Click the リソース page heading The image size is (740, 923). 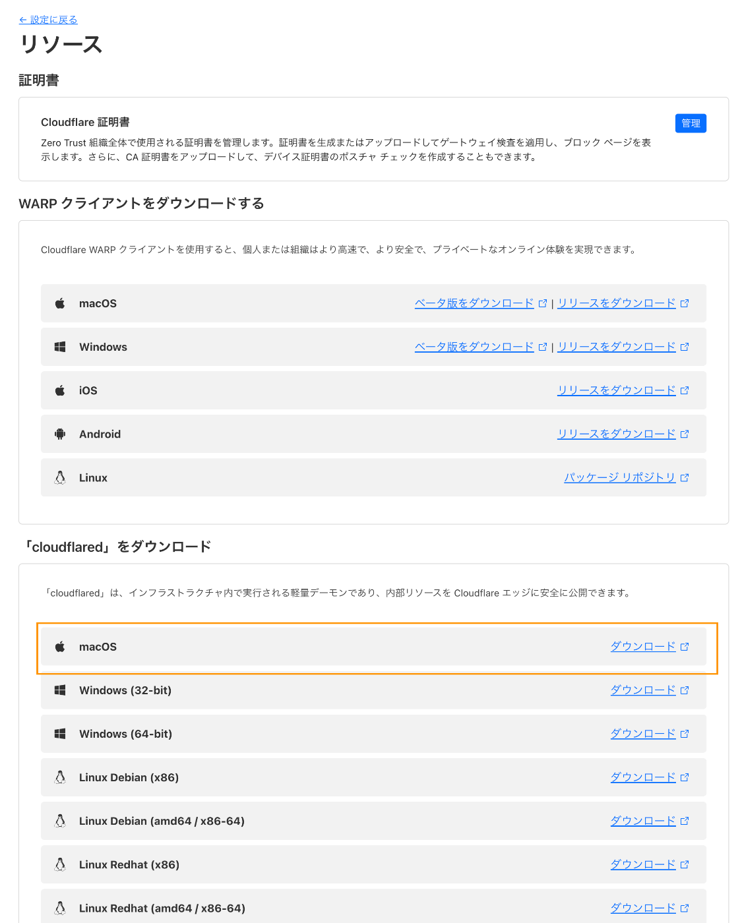coord(61,44)
